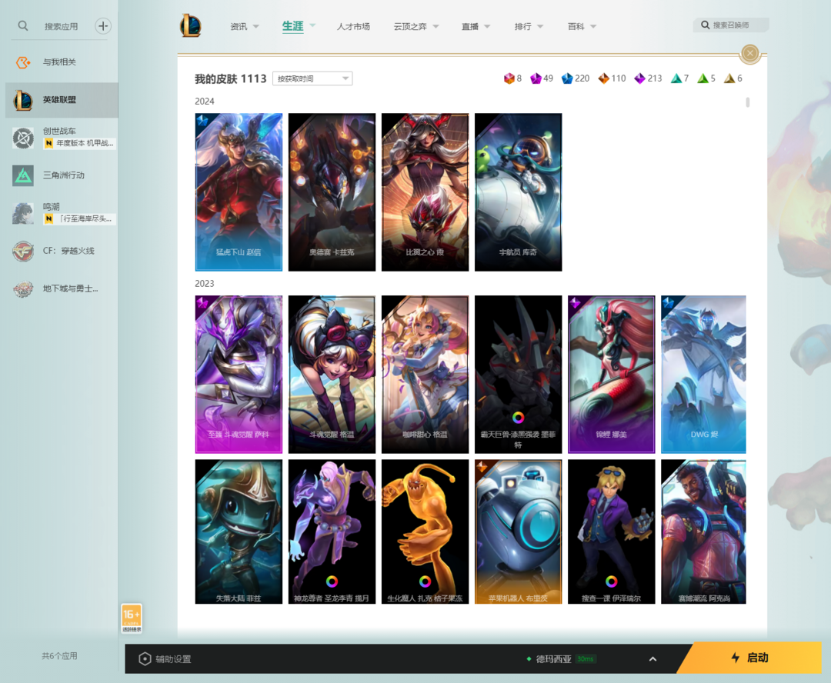Open the 地下城与勇士 game icon
Viewport: 831px width, 683px height.
(23, 288)
